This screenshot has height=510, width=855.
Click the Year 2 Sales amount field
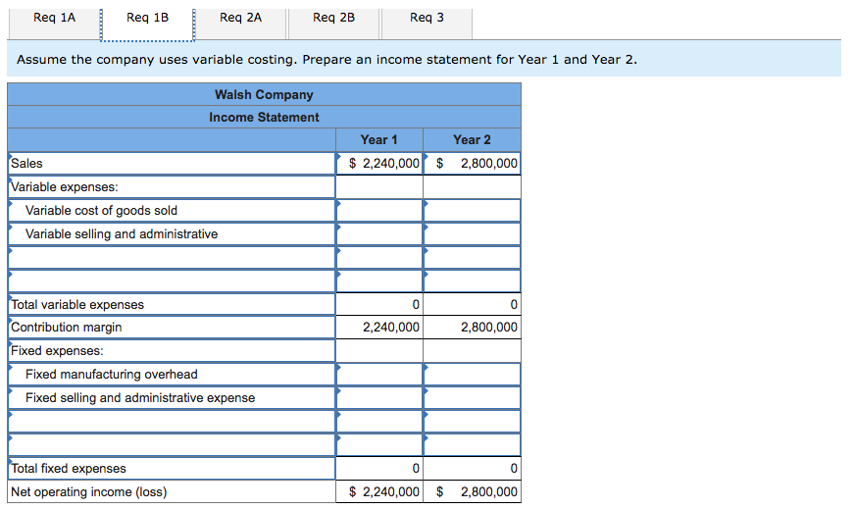point(473,163)
